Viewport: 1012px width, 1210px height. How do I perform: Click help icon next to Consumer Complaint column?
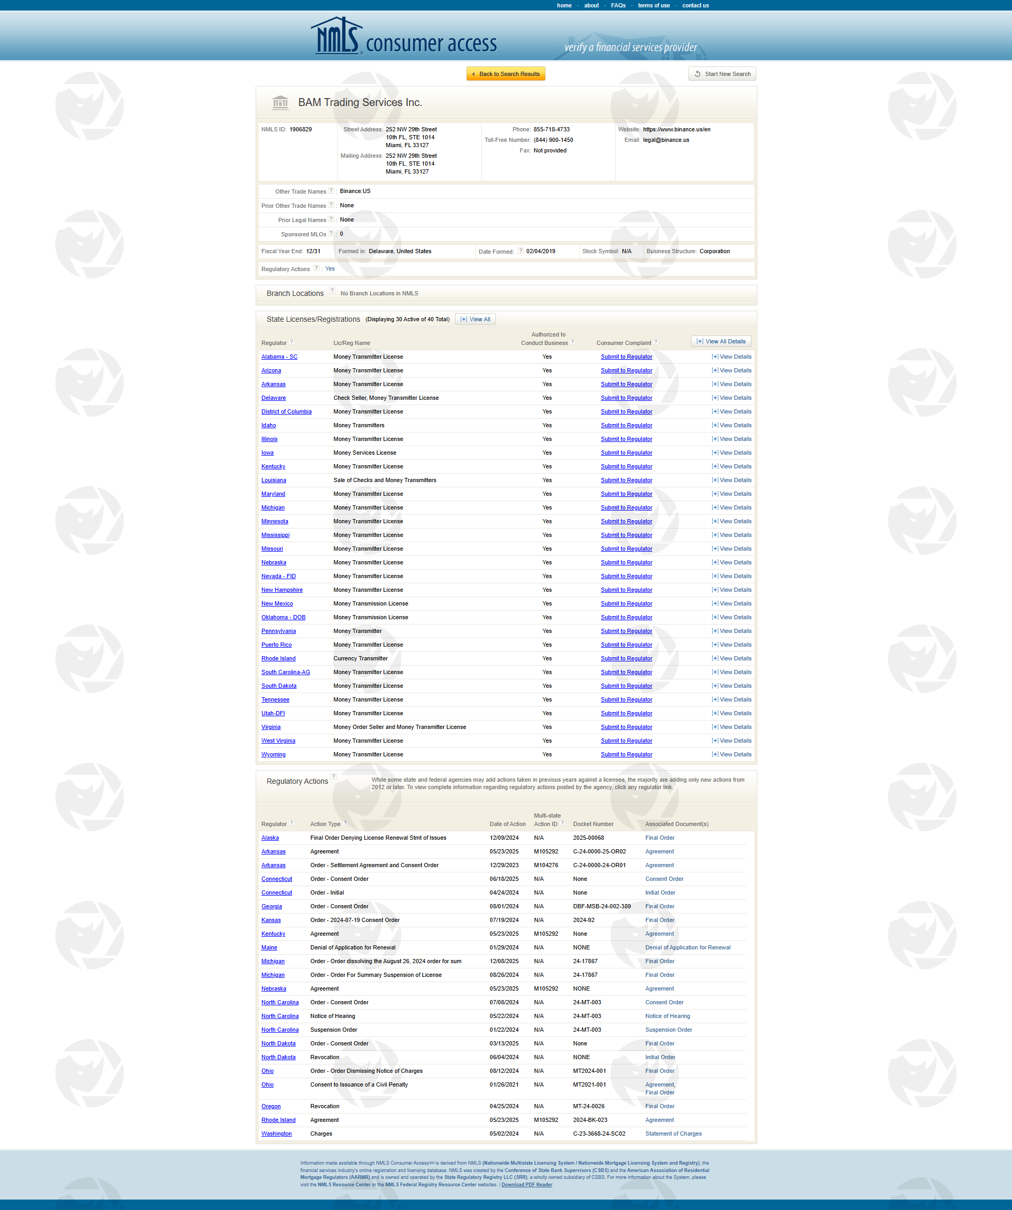pyautogui.click(x=656, y=342)
